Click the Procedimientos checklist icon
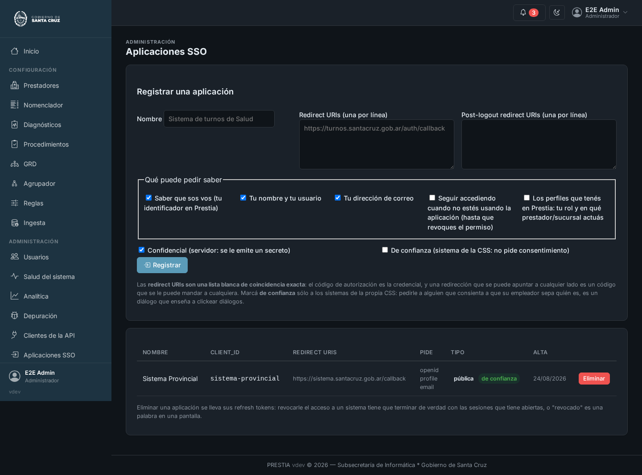 pos(15,144)
